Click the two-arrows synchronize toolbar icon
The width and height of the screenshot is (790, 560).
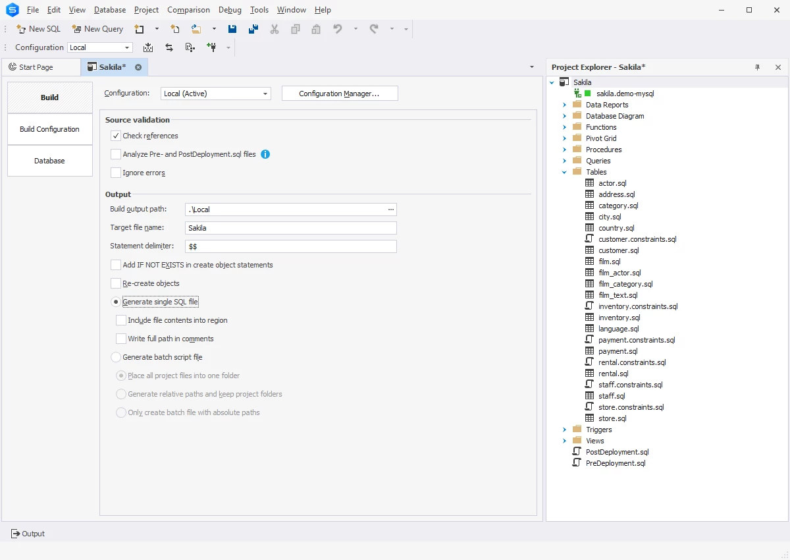(x=169, y=47)
